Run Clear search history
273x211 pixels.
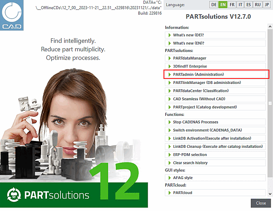click(x=215, y=163)
